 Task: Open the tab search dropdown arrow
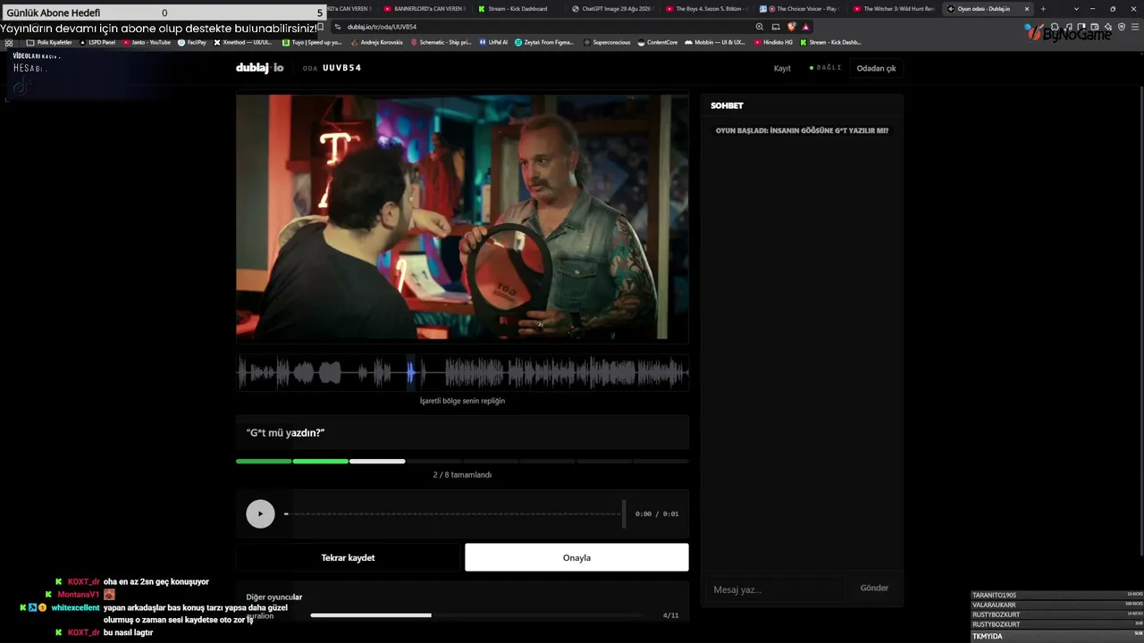tap(1076, 9)
